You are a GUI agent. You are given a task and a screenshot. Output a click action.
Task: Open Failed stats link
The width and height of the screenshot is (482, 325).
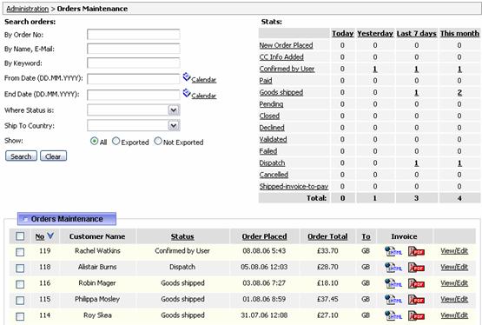(x=268, y=151)
